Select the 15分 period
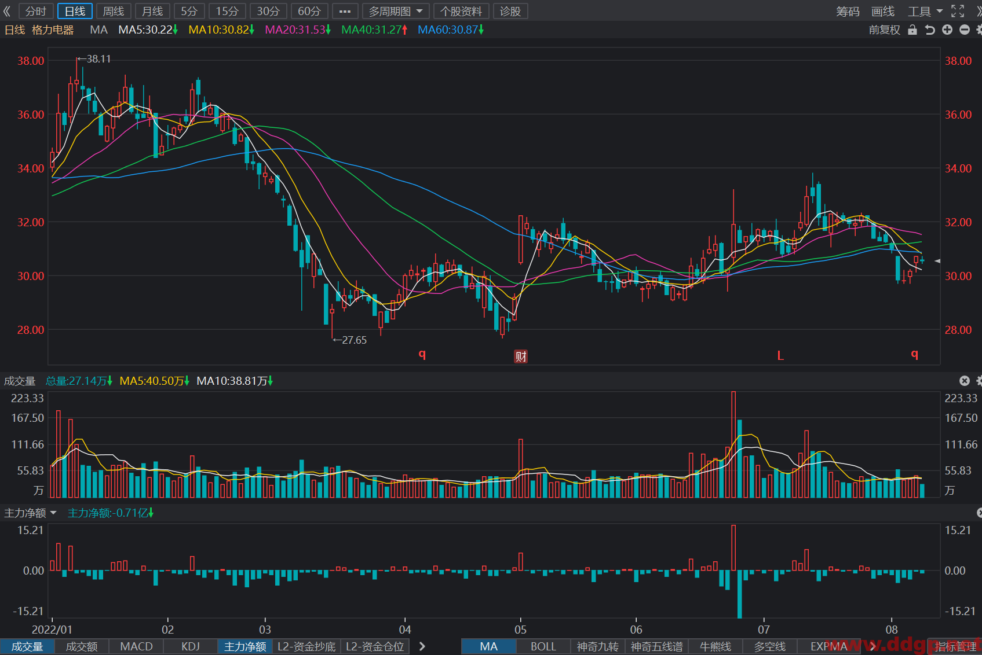Viewport: 982px width, 655px height. [227, 11]
